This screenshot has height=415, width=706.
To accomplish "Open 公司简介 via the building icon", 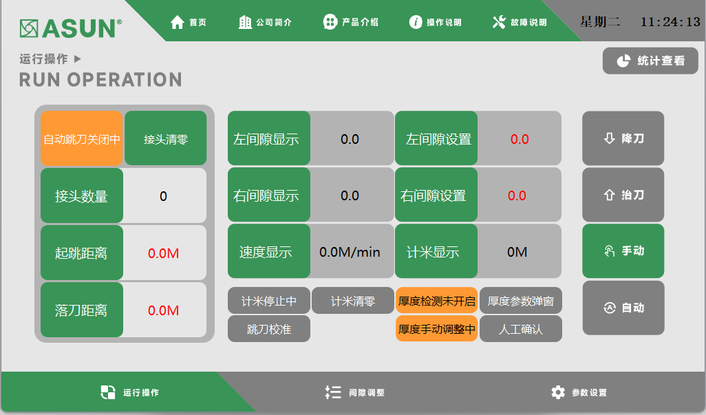I will tap(245, 22).
